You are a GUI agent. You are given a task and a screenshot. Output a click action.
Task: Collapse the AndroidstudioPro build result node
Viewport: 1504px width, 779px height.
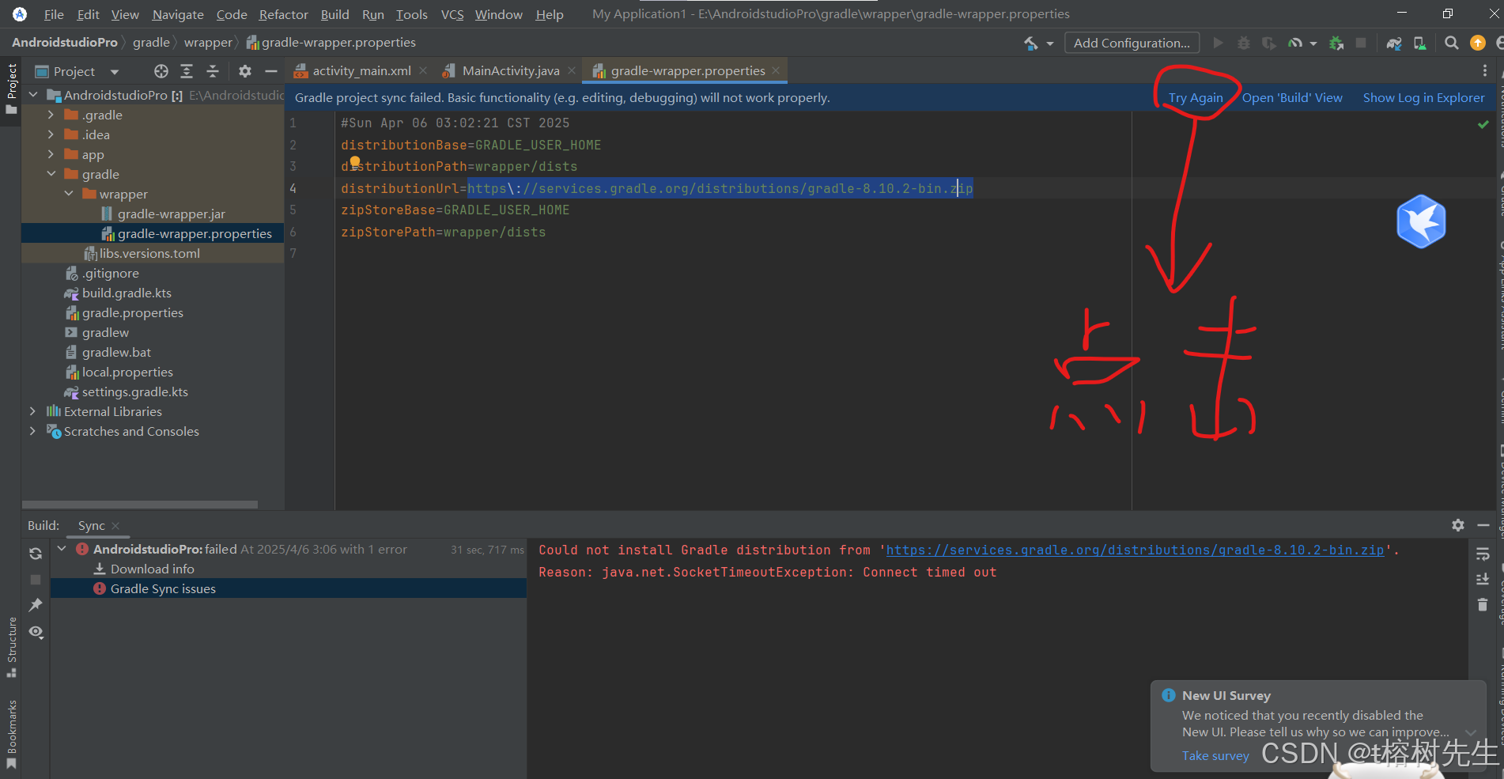(62, 548)
